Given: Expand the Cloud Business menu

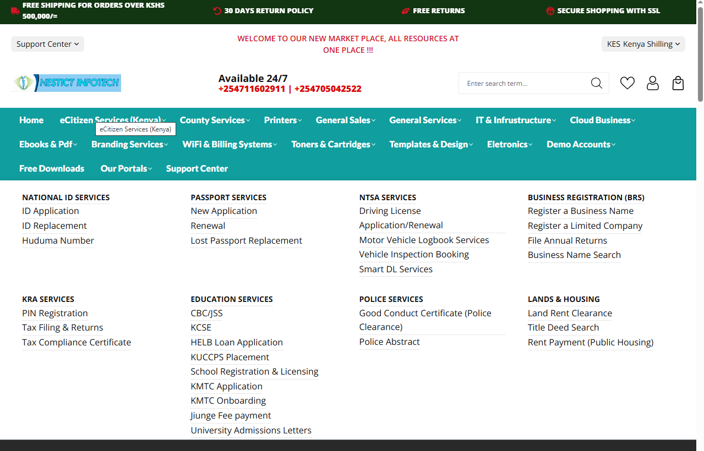Looking at the screenshot, I should coord(602,120).
